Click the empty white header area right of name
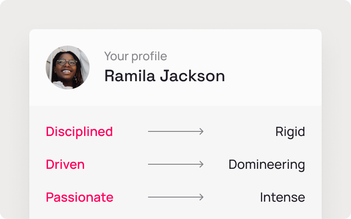Screen dimensions: 351x219 [x=274, y=68]
